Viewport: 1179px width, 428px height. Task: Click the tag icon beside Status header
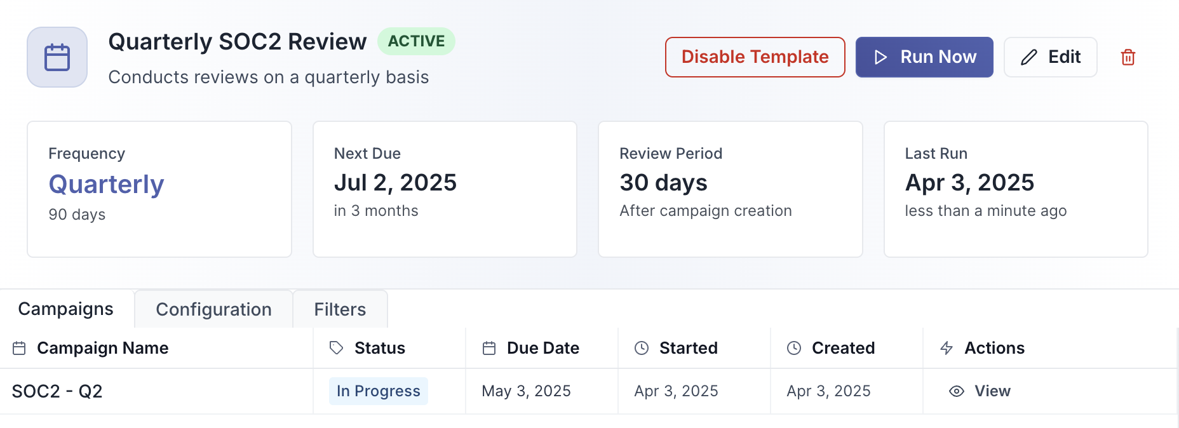point(336,348)
